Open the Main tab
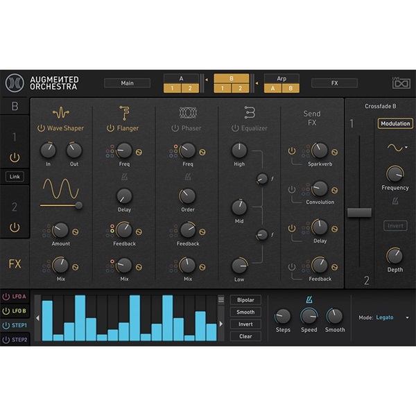The image size is (416, 416). 128,83
